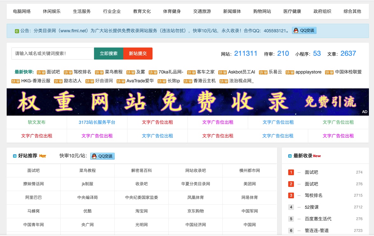Image resolution: width=374 pixels, height=236 pixels.
Task: Open the 撩妹情话网 link
Action: pos(33,184)
